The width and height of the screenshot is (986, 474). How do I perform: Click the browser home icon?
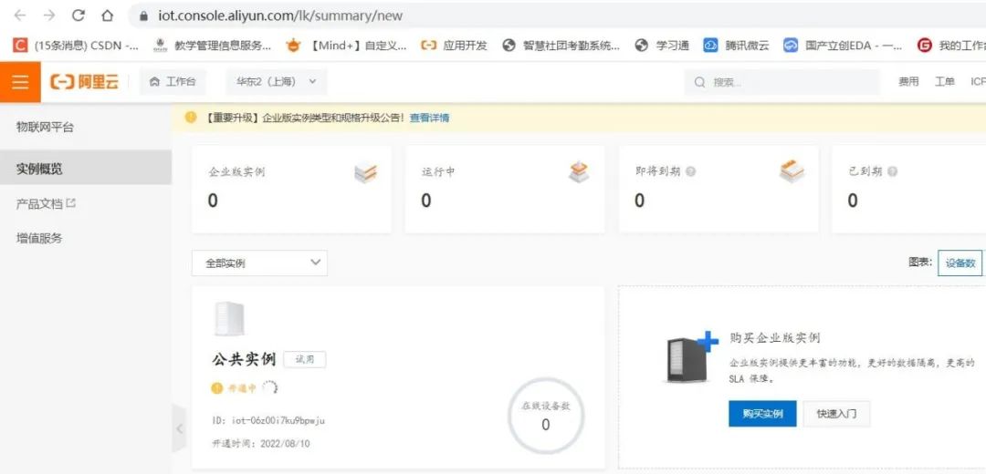[x=108, y=15]
